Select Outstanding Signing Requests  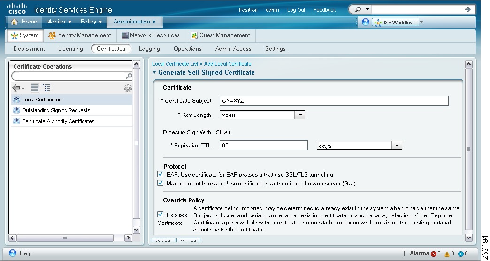click(72, 110)
